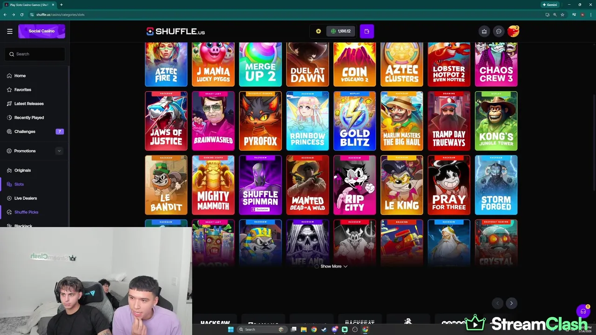The width and height of the screenshot is (596, 335).
Task: Reload the page in browser
Action: [x=22, y=14]
